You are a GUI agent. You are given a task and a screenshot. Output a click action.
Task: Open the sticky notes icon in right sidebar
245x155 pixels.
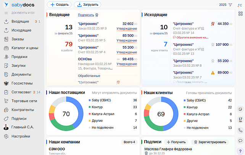(240, 109)
